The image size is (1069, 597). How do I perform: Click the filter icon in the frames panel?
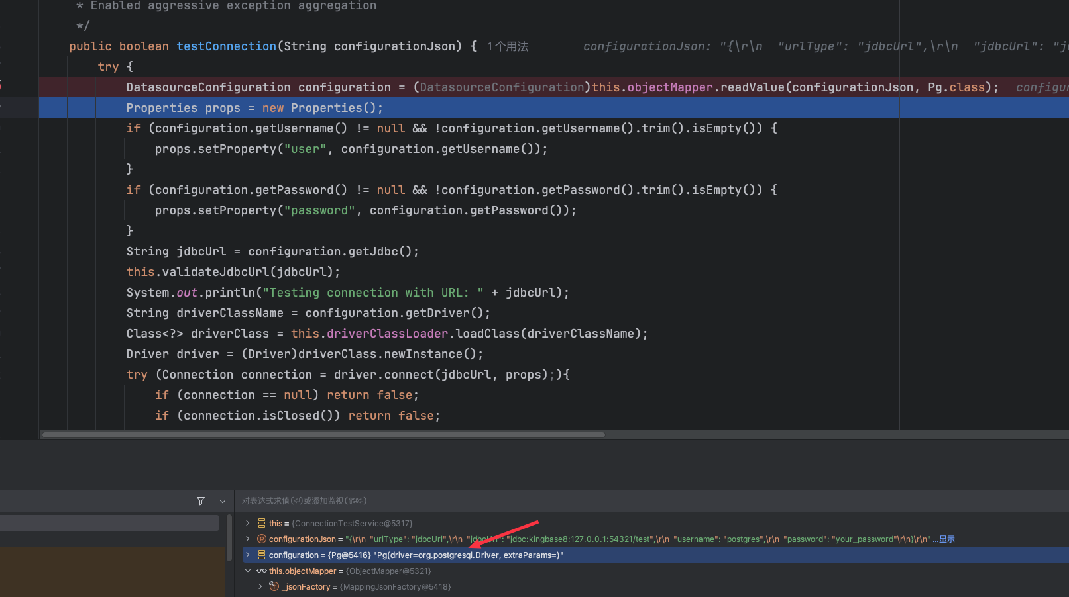click(201, 501)
